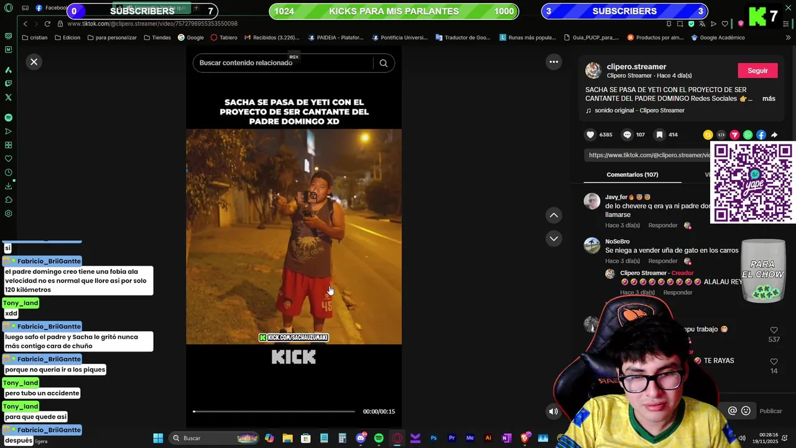
Task: Open NoSeBro's commenter profile name
Action: click(x=617, y=241)
